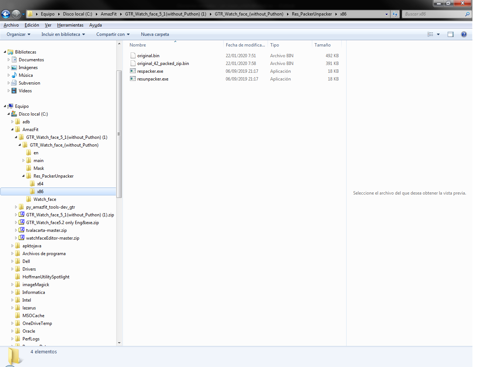499x367 pixels.
Task: Click the Subversion library icon
Action: [x=14, y=83]
